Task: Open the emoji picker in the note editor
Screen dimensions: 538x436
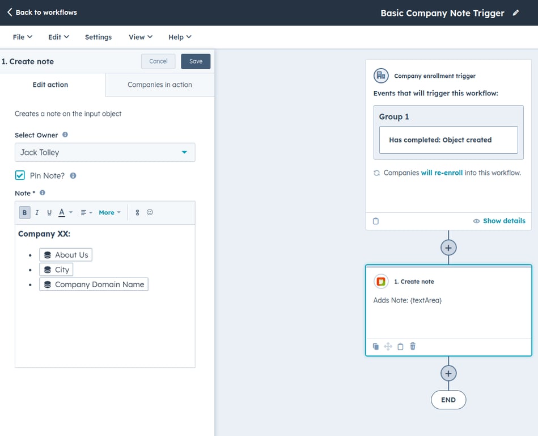Action: [x=149, y=212]
